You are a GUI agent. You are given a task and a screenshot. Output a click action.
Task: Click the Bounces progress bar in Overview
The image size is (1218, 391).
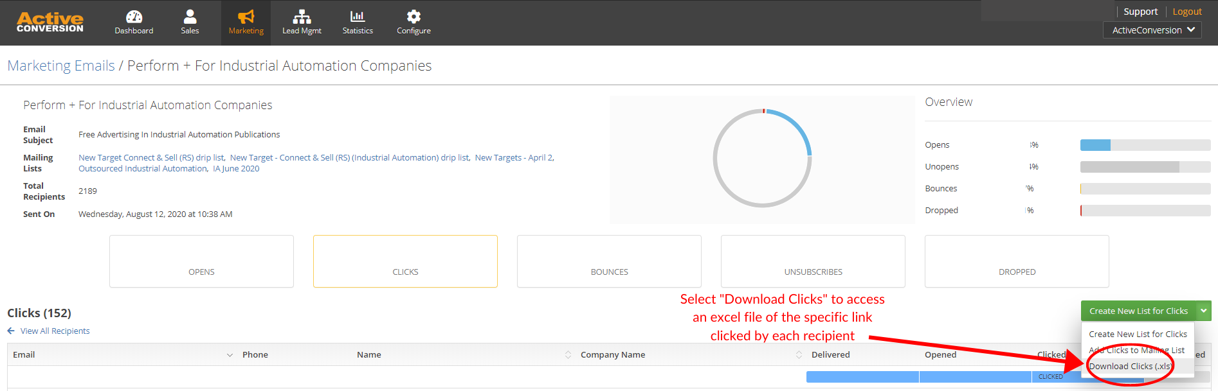point(1145,189)
